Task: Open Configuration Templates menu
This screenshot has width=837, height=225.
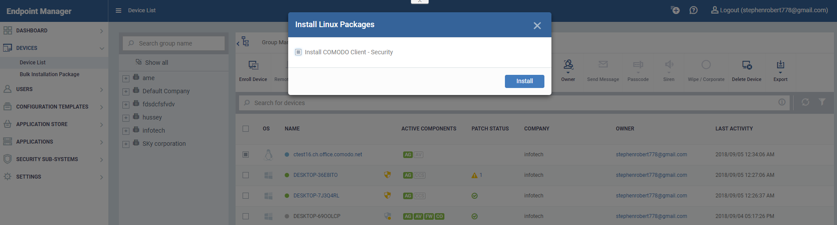Action: click(x=54, y=107)
